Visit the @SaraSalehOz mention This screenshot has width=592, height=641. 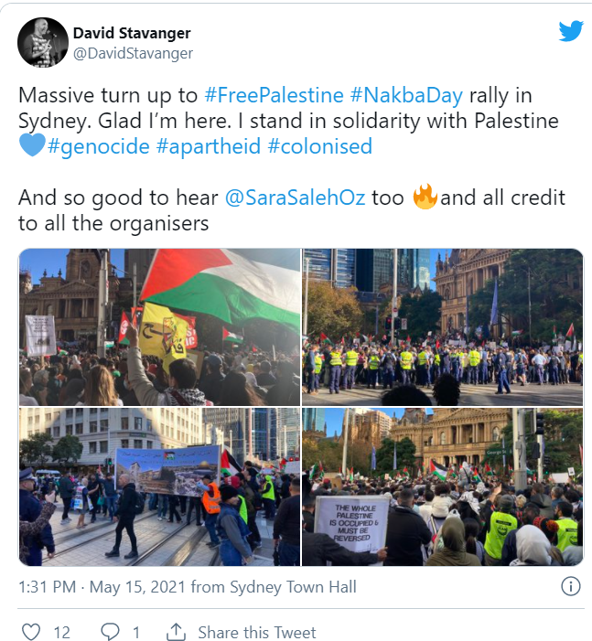point(295,198)
